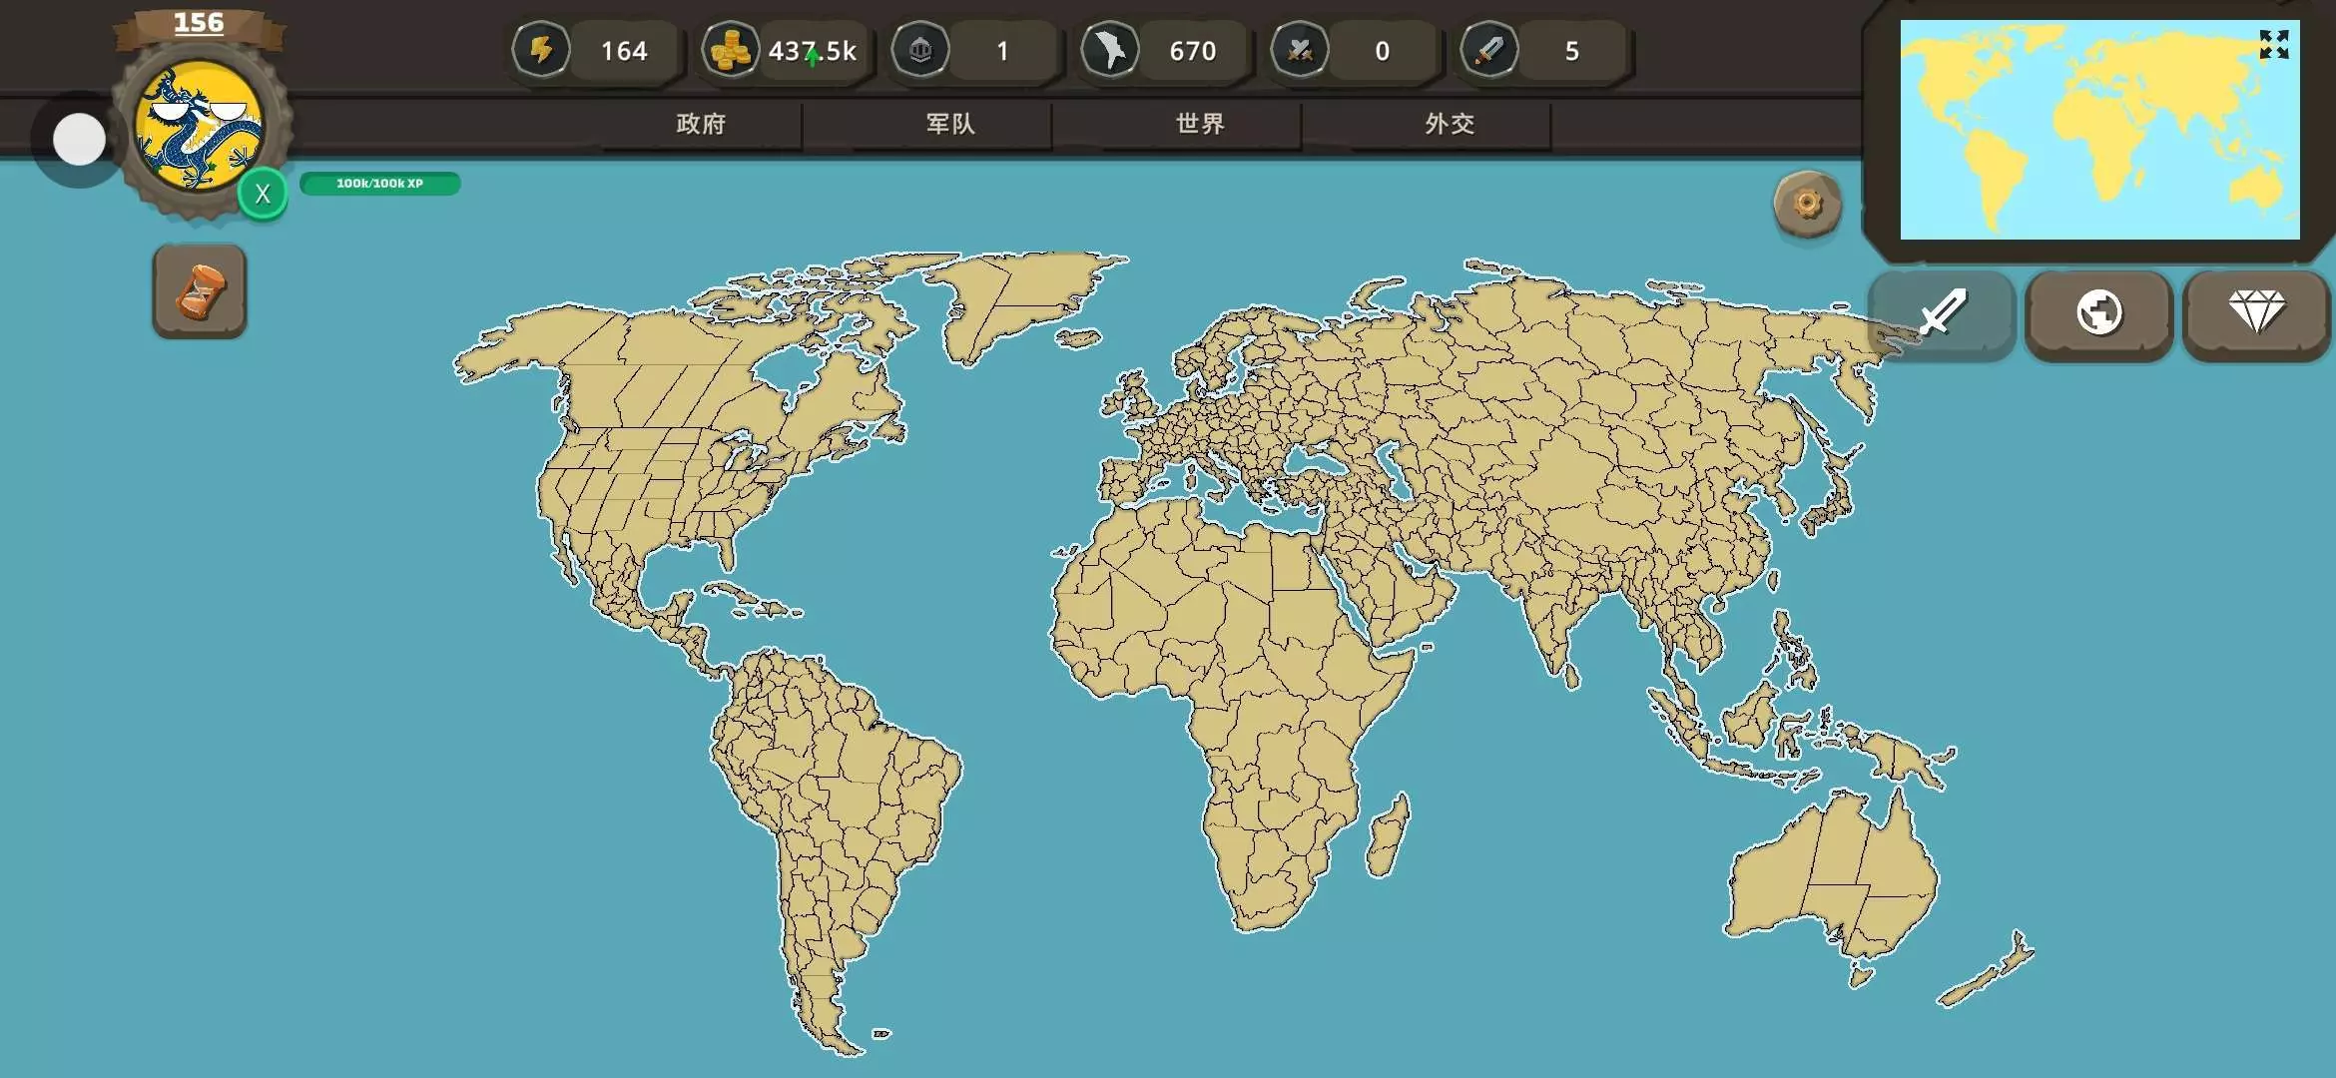Image resolution: width=2336 pixels, height=1078 pixels.
Task: Click the territory map count icon
Action: 1109,50
